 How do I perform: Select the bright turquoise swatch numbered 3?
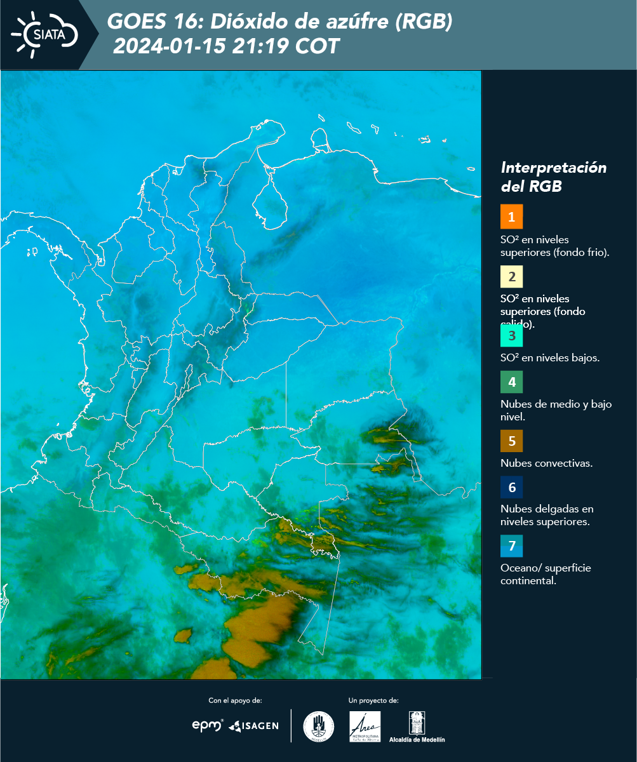click(x=511, y=335)
